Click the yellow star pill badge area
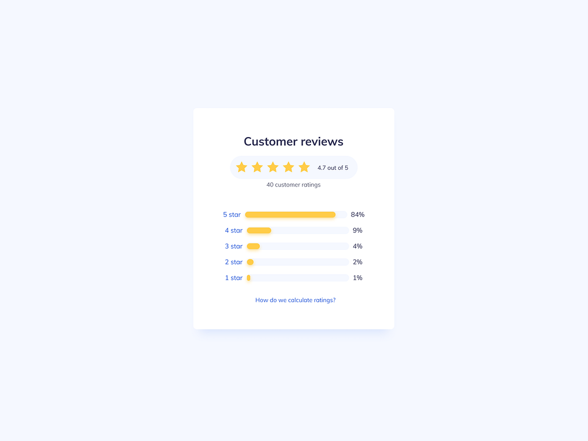The height and width of the screenshot is (441, 588). pyautogui.click(x=293, y=167)
